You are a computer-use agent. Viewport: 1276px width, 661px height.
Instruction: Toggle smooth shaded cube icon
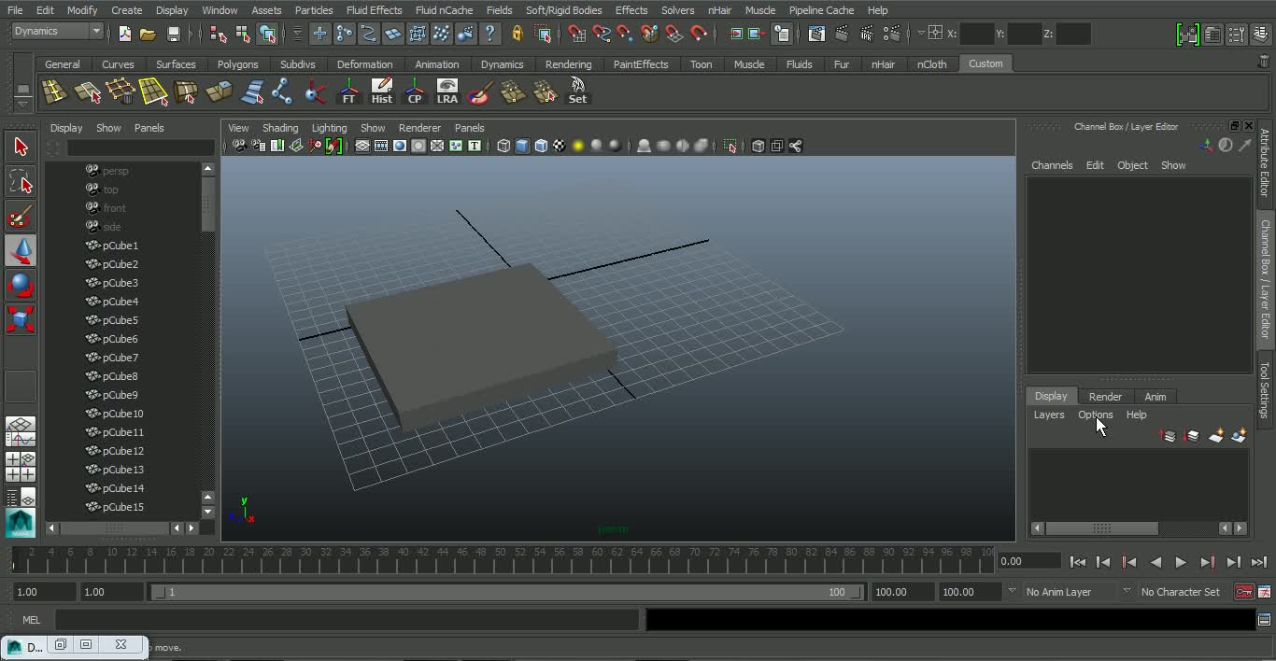[x=522, y=146]
